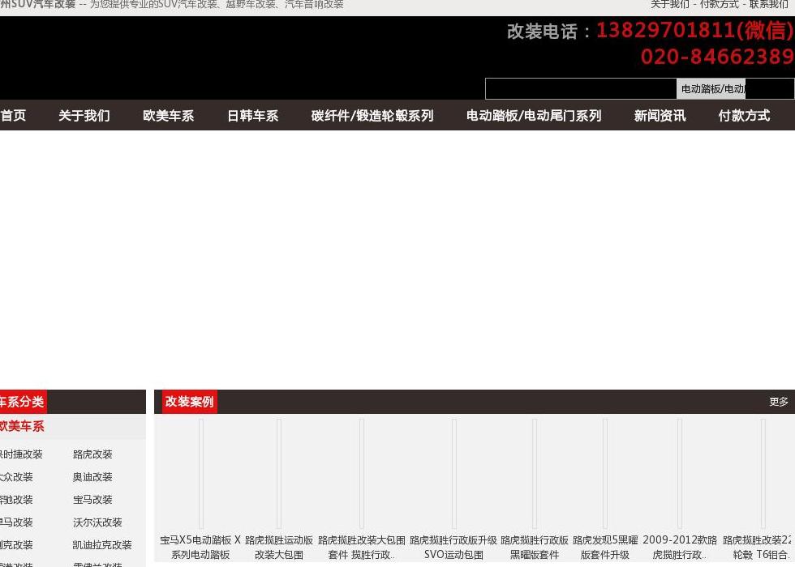Image resolution: width=795 pixels, height=567 pixels.
Task: Click the landline number 020-84662389
Action: (x=717, y=57)
